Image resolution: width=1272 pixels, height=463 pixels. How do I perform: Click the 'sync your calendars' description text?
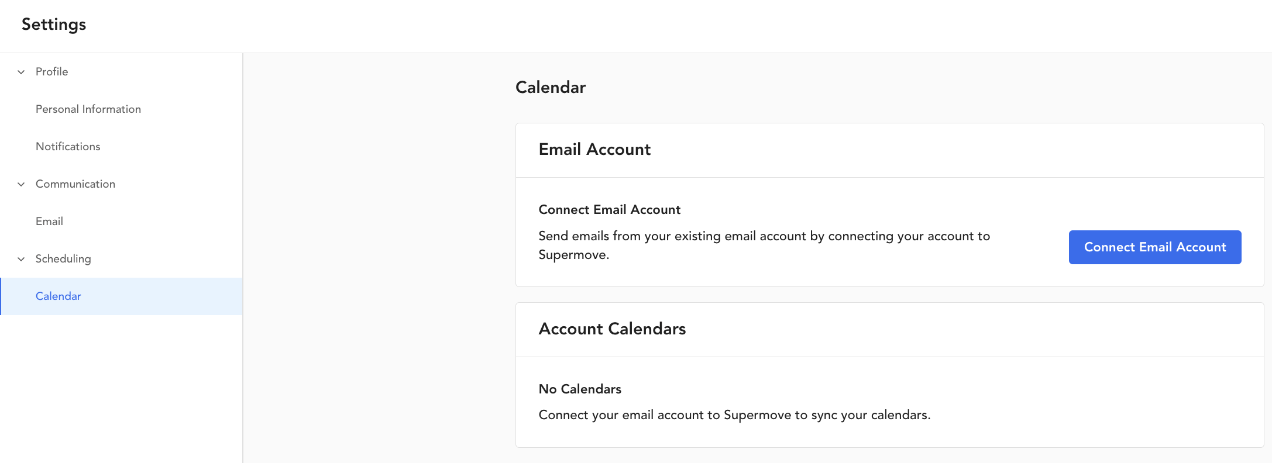coord(734,415)
